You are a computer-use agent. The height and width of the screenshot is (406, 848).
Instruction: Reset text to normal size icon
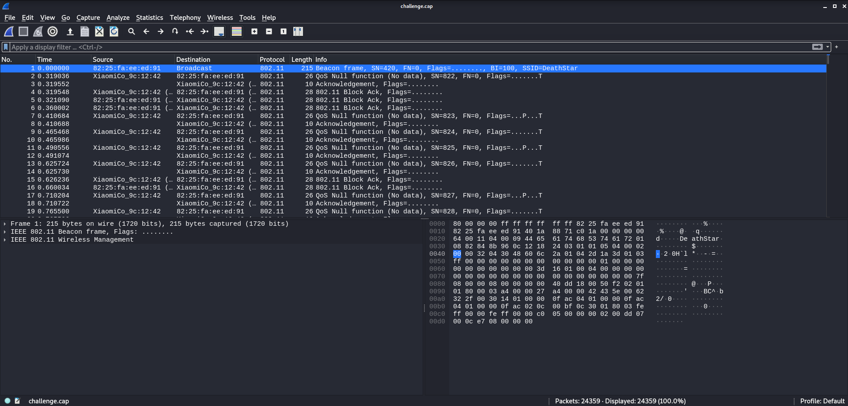pyautogui.click(x=284, y=31)
